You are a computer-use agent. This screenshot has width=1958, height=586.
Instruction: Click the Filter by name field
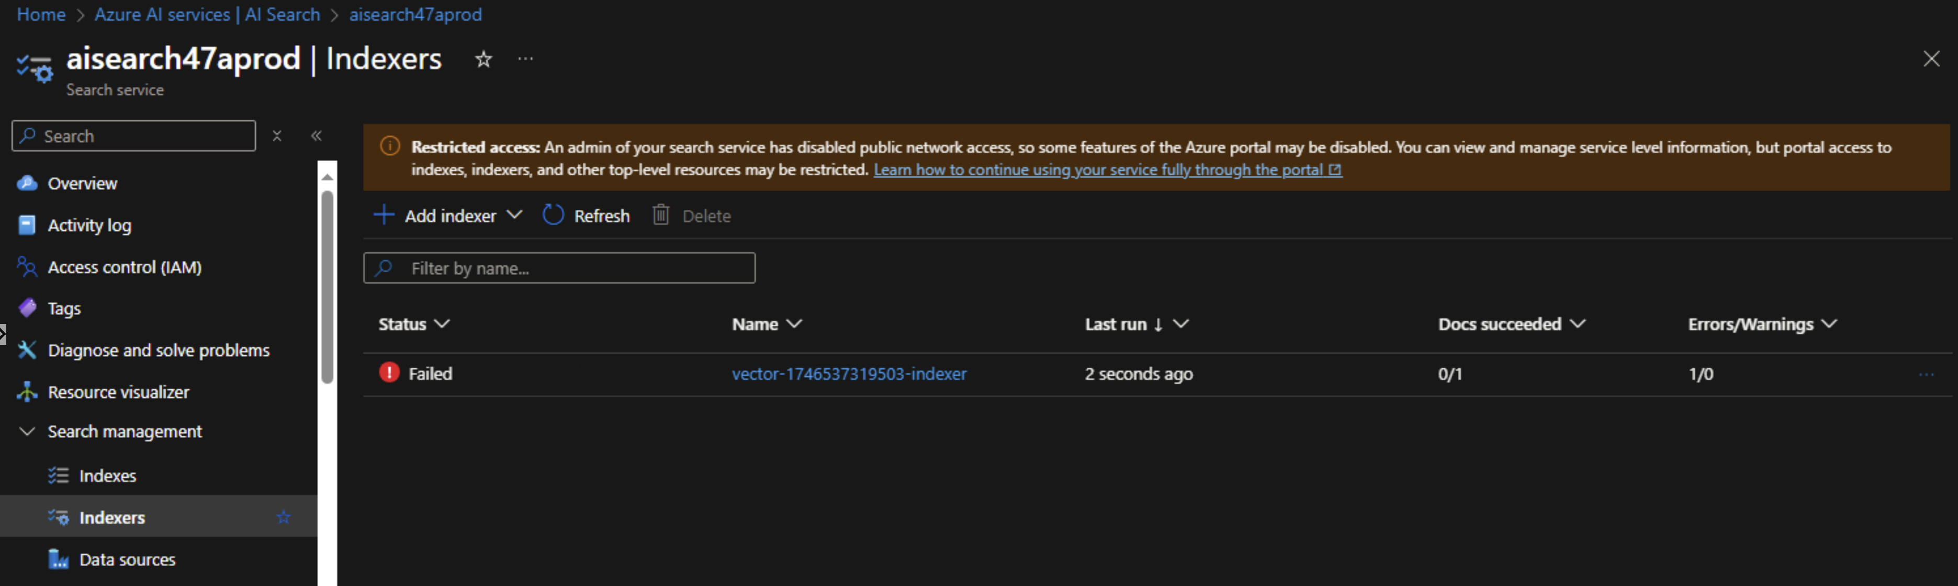click(x=559, y=268)
